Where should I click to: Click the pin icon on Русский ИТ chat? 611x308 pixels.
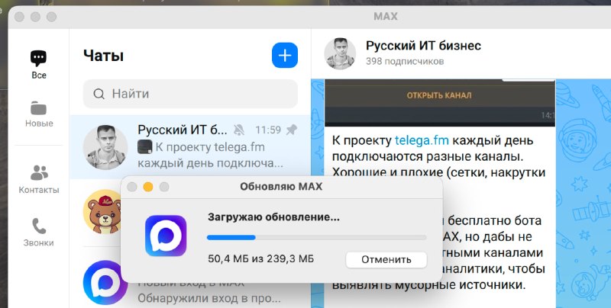point(291,130)
